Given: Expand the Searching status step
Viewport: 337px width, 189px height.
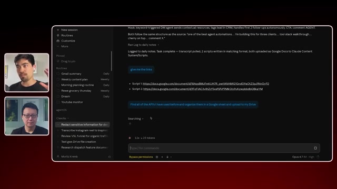Looking at the screenshot, I should [x=136, y=119].
